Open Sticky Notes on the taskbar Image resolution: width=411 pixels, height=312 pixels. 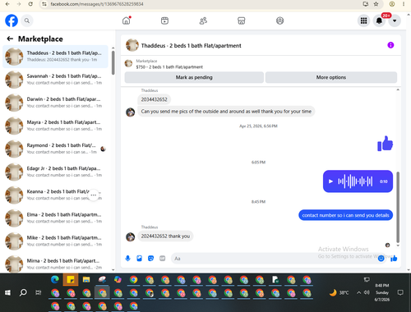coord(71,279)
